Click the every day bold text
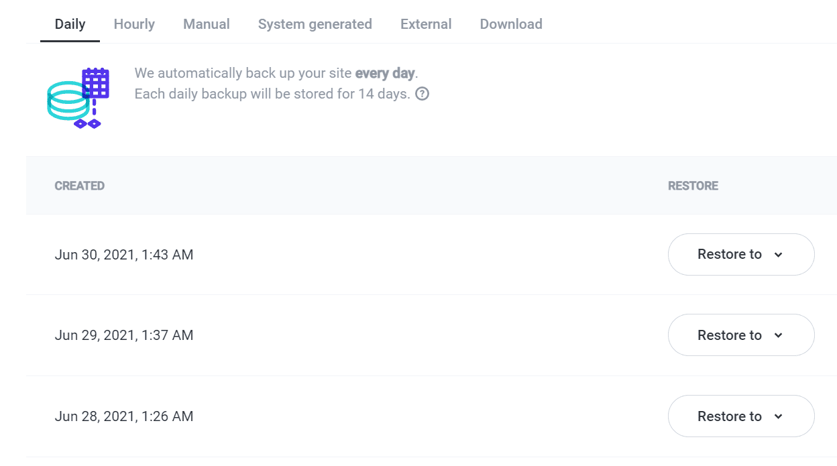837x466 pixels. (385, 72)
